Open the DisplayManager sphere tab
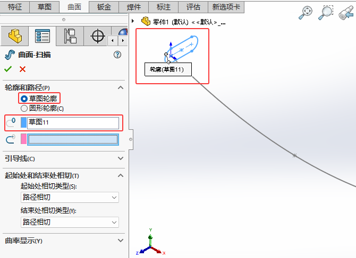 pyautogui.click(x=123, y=32)
